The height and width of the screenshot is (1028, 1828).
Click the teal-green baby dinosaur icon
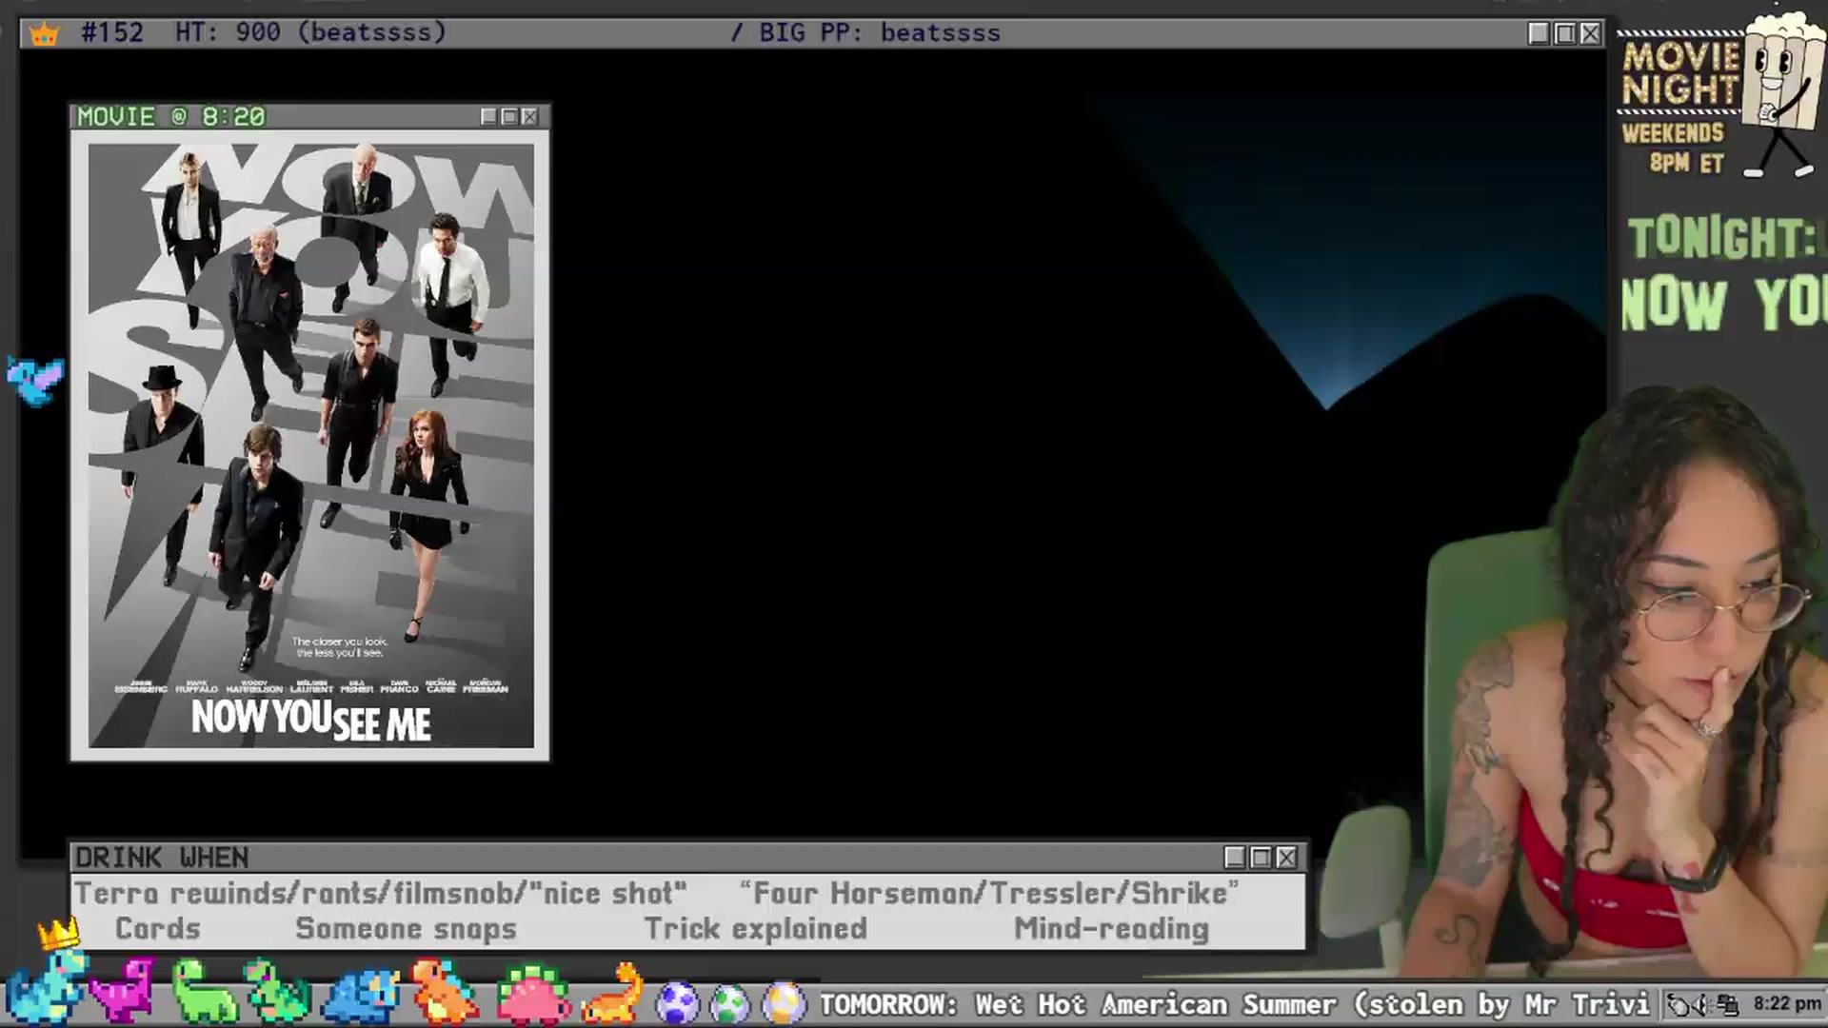tap(277, 991)
